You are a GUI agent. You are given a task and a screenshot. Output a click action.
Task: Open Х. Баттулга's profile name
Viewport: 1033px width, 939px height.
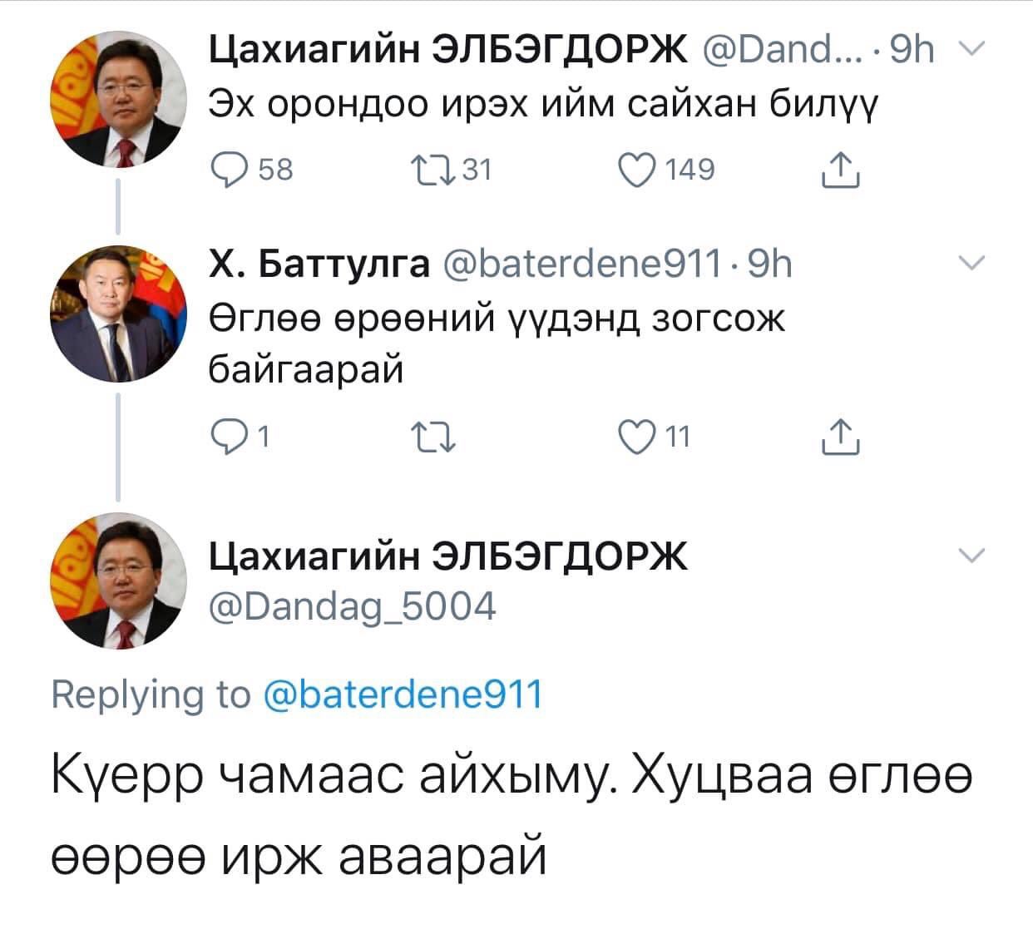319,264
